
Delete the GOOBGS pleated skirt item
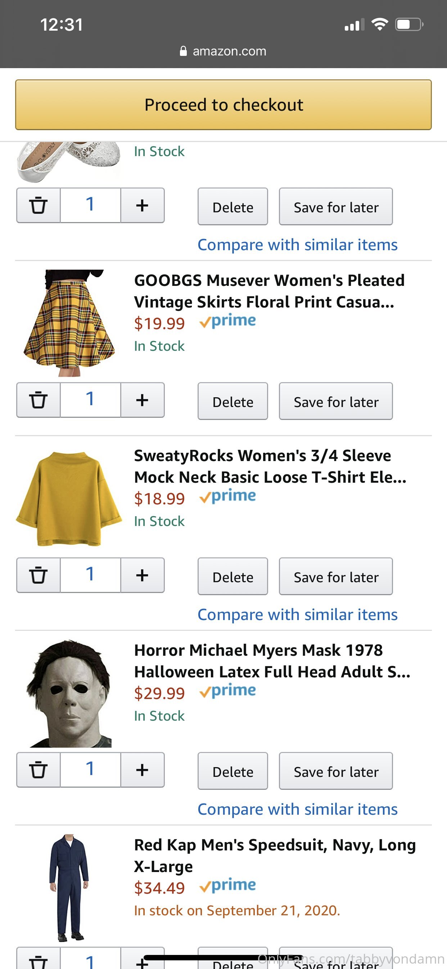tap(233, 401)
